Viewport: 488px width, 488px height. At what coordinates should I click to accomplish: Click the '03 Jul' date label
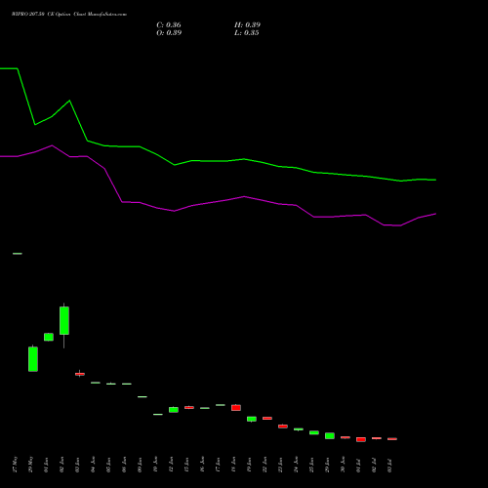pos(389,465)
